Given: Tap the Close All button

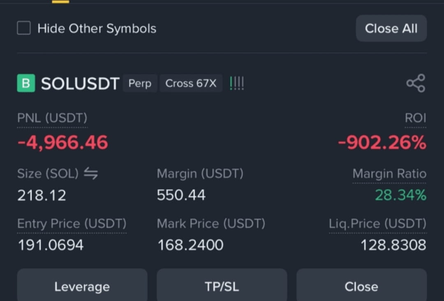Looking at the screenshot, I should pos(391,28).
